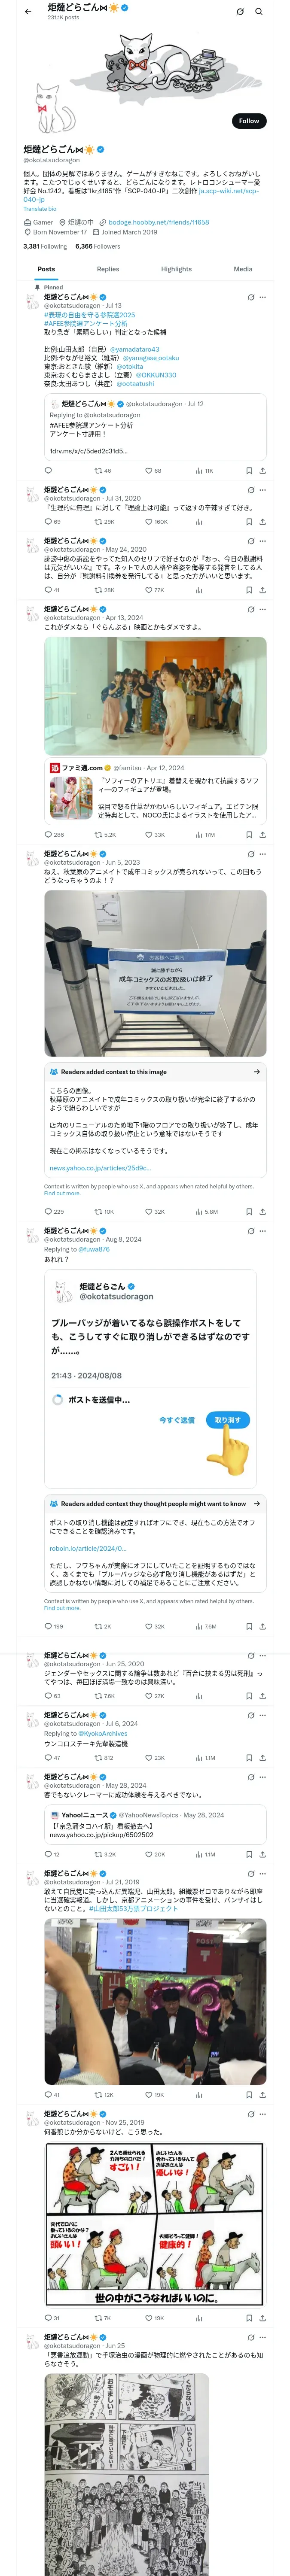Open search from the profile header

pos(258,11)
